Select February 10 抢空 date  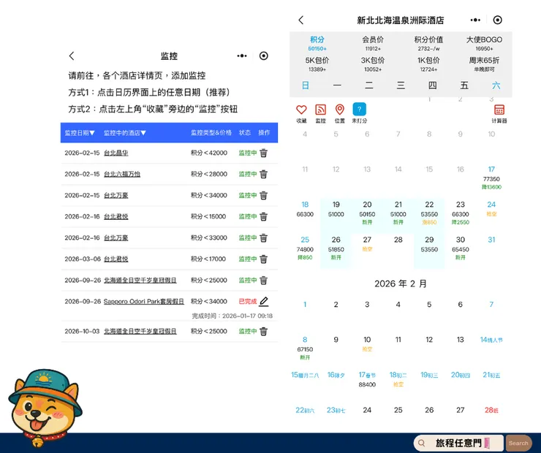(367, 344)
